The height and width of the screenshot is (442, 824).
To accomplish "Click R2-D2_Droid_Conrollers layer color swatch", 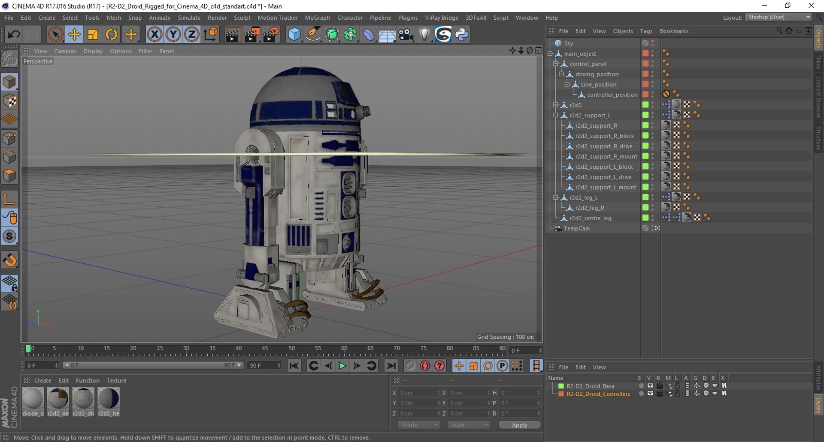I will pos(560,394).
